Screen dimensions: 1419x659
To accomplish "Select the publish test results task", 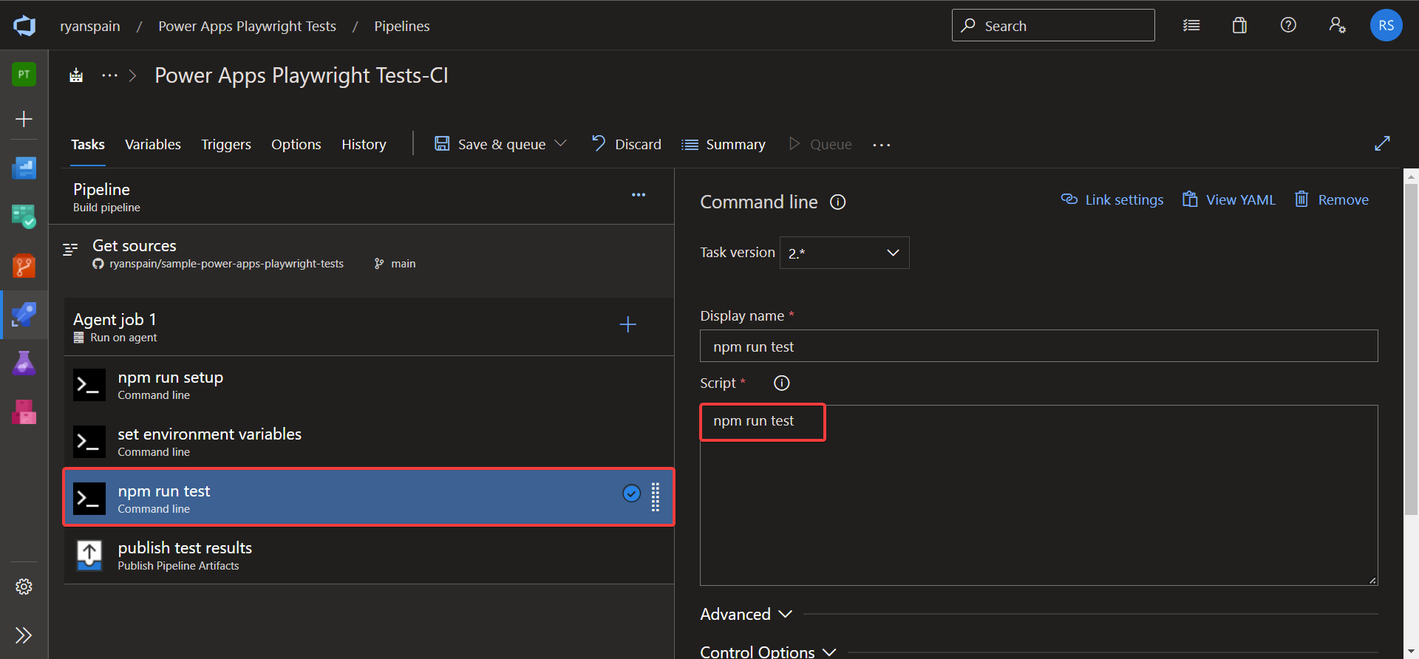I will pyautogui.click(x=369, y=555).
